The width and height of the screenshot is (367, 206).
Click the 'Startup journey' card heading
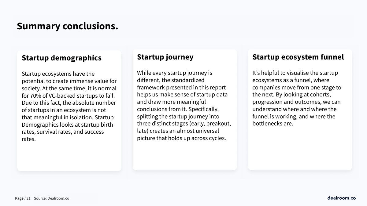tap(165, 57)
